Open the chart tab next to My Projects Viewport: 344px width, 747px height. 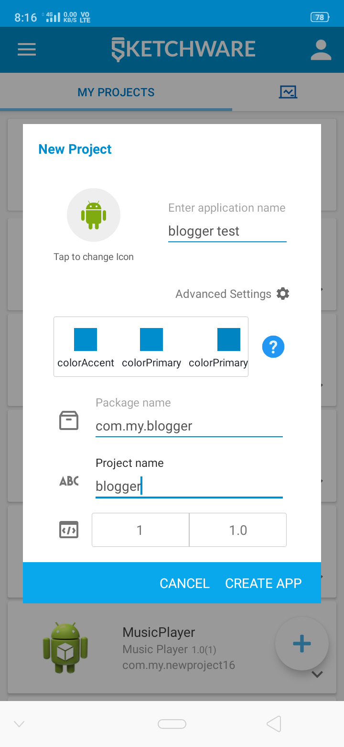pyautogui.click(x=288, y=92)
